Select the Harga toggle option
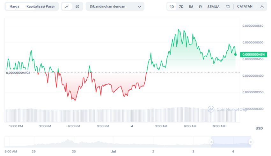The image size is (271, 156). coord(14,6)
